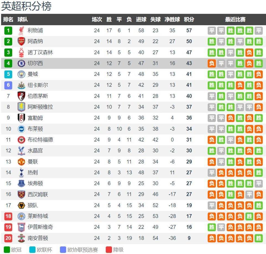Click the Tottenham cockerel crest icon

pyautogui.click(x=21, y=173)
